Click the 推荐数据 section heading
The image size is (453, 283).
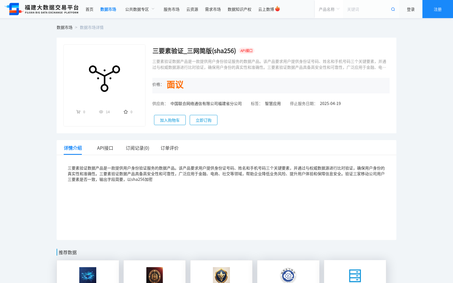click(x=68, y=252)
